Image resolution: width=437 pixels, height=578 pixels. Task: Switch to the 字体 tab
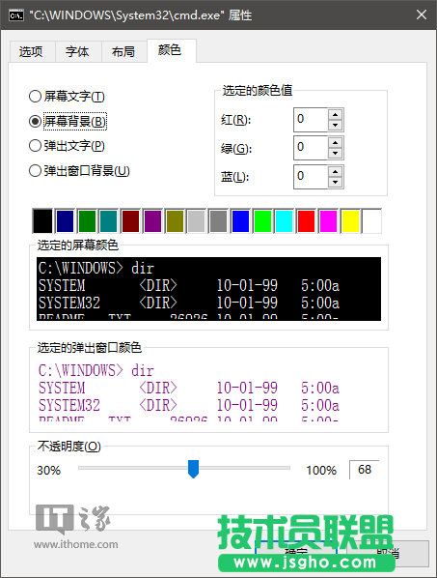point(77,51)
